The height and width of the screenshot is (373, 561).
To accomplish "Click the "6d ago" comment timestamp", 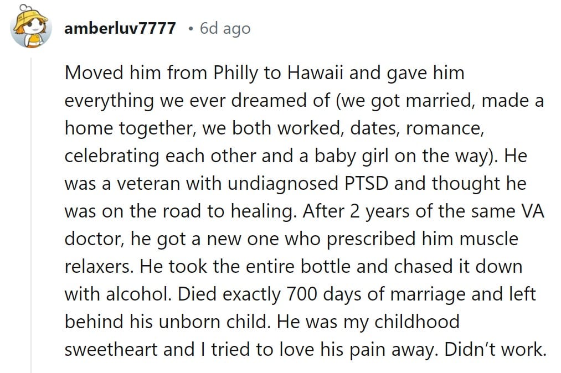I will coord(225,28).
